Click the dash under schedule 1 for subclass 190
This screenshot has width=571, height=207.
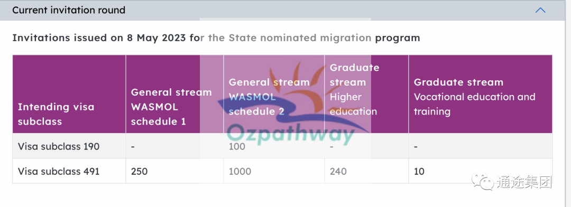tap(133, 147)
